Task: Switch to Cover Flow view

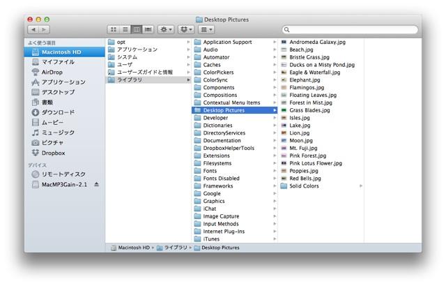Action: click(x=148, y=30)
